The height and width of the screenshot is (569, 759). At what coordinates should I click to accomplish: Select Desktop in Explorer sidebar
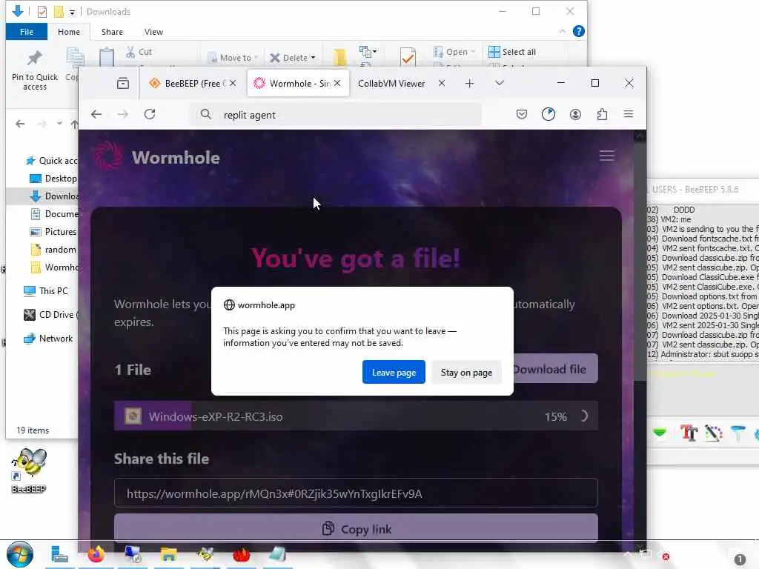53,179
